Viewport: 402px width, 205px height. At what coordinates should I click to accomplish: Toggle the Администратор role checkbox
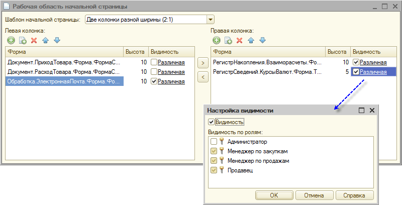(214, 142)
